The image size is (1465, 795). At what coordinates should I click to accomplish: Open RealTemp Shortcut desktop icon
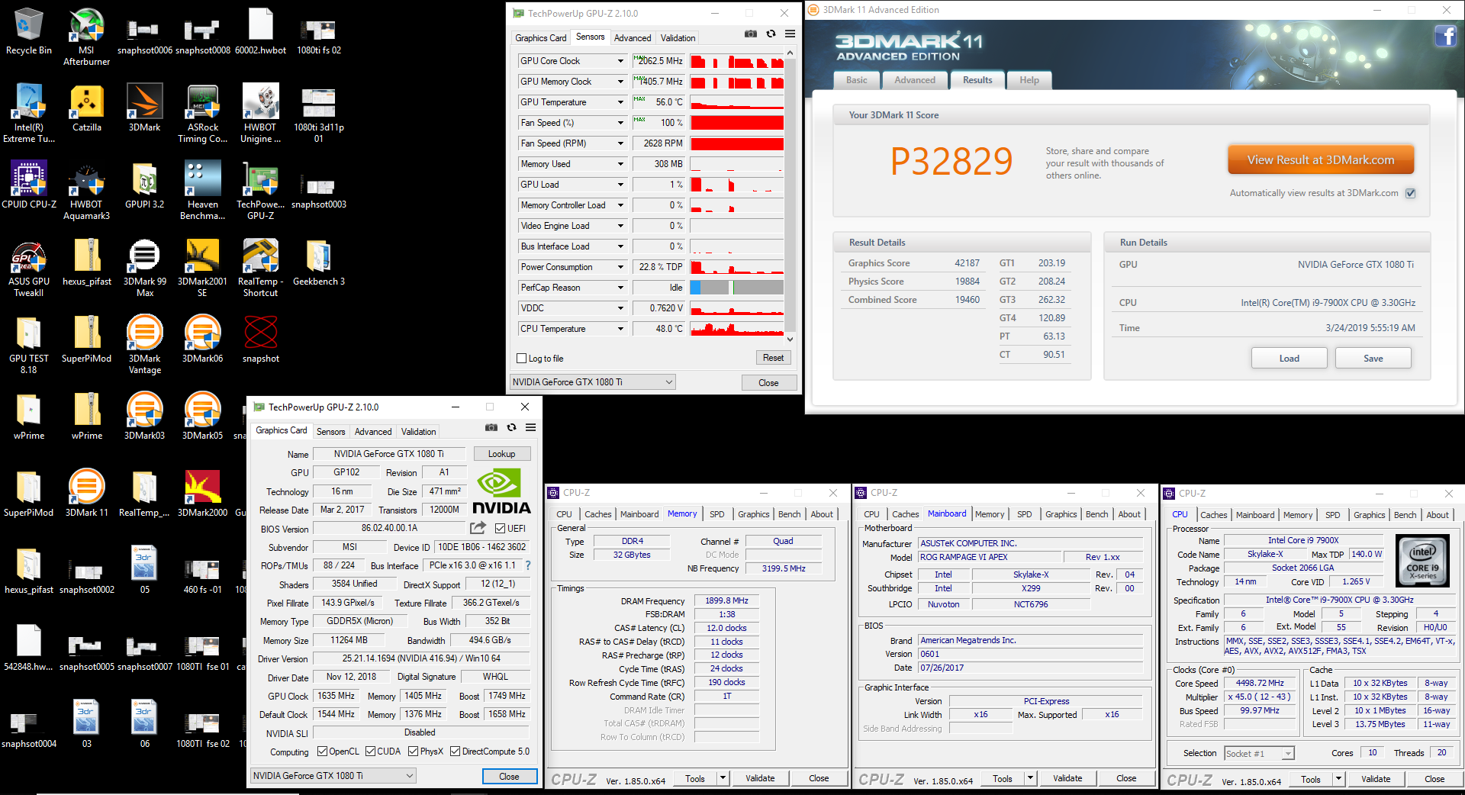click(260, 268)
